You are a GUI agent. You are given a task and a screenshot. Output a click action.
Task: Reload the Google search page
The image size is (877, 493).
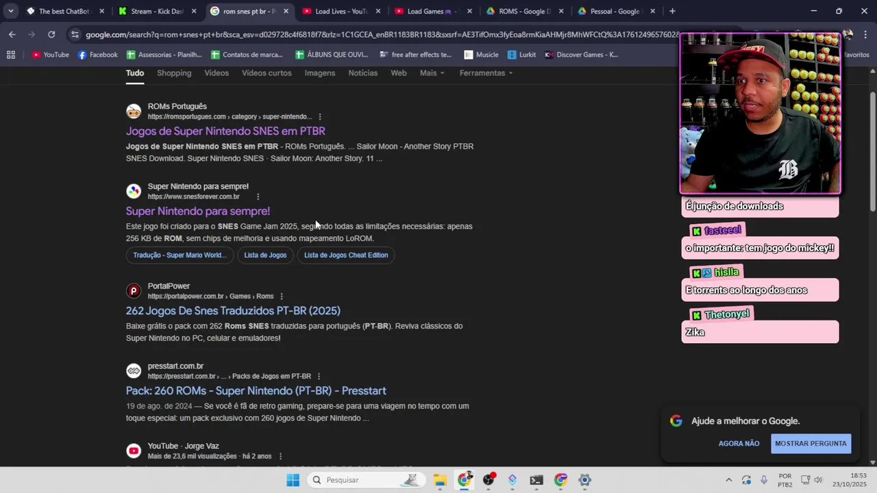(51, 34)
